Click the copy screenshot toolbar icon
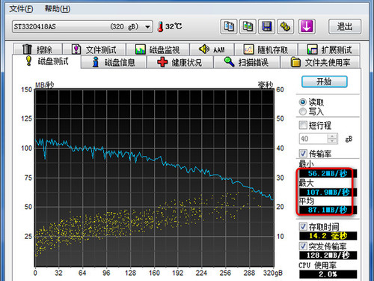Viewport: 374px width, 281px height. [x=248, y=26]
